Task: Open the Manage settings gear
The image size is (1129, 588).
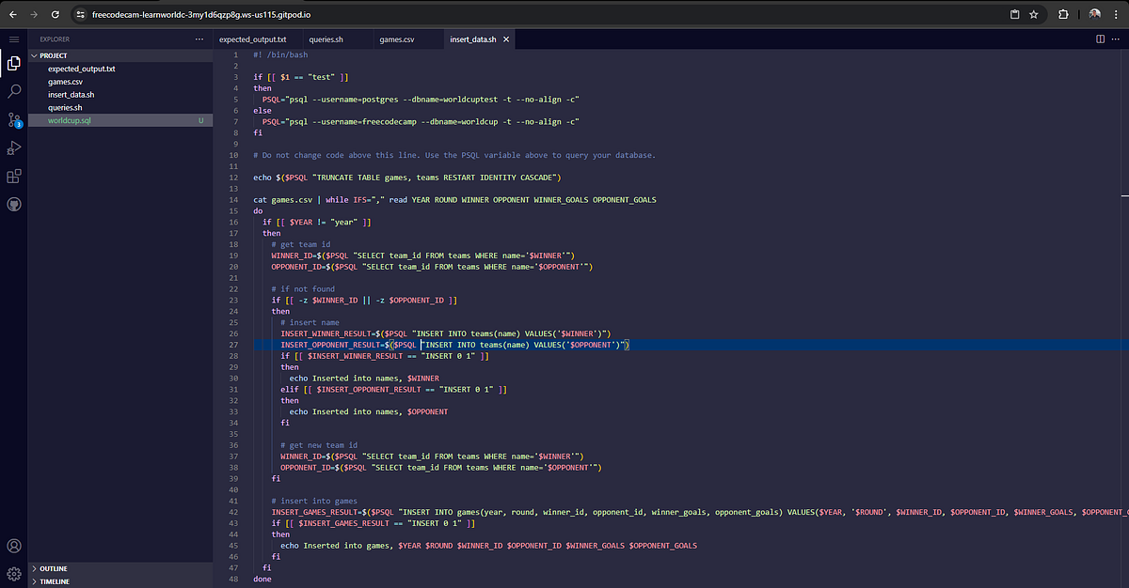Action: point(13,573)
